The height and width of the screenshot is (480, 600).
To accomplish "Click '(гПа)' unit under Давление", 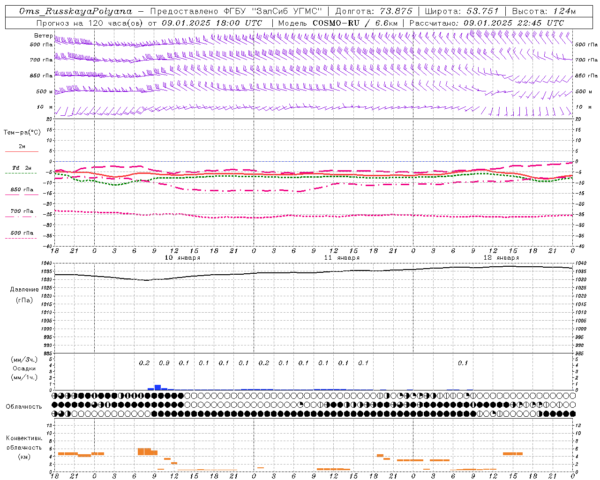I will 24,300.
